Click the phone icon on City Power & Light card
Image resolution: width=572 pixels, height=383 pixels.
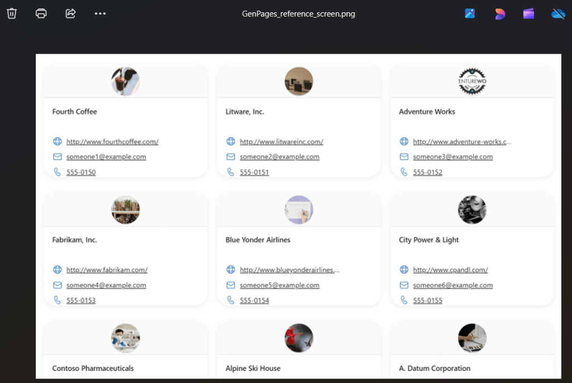pos(404,300)
